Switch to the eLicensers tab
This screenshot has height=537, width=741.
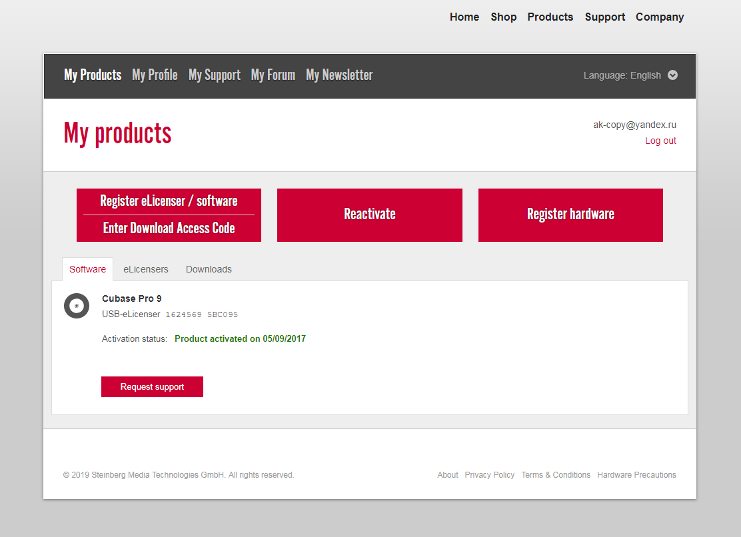(145, 269)
